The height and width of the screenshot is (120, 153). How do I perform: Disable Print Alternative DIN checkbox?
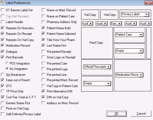(43, 91)
